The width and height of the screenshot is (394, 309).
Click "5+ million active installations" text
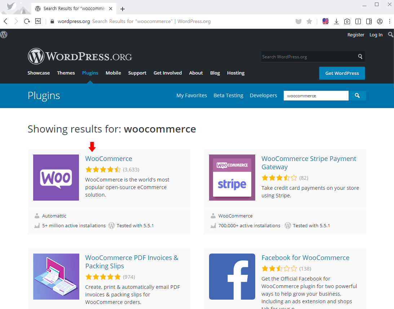(x=74, y=226)
